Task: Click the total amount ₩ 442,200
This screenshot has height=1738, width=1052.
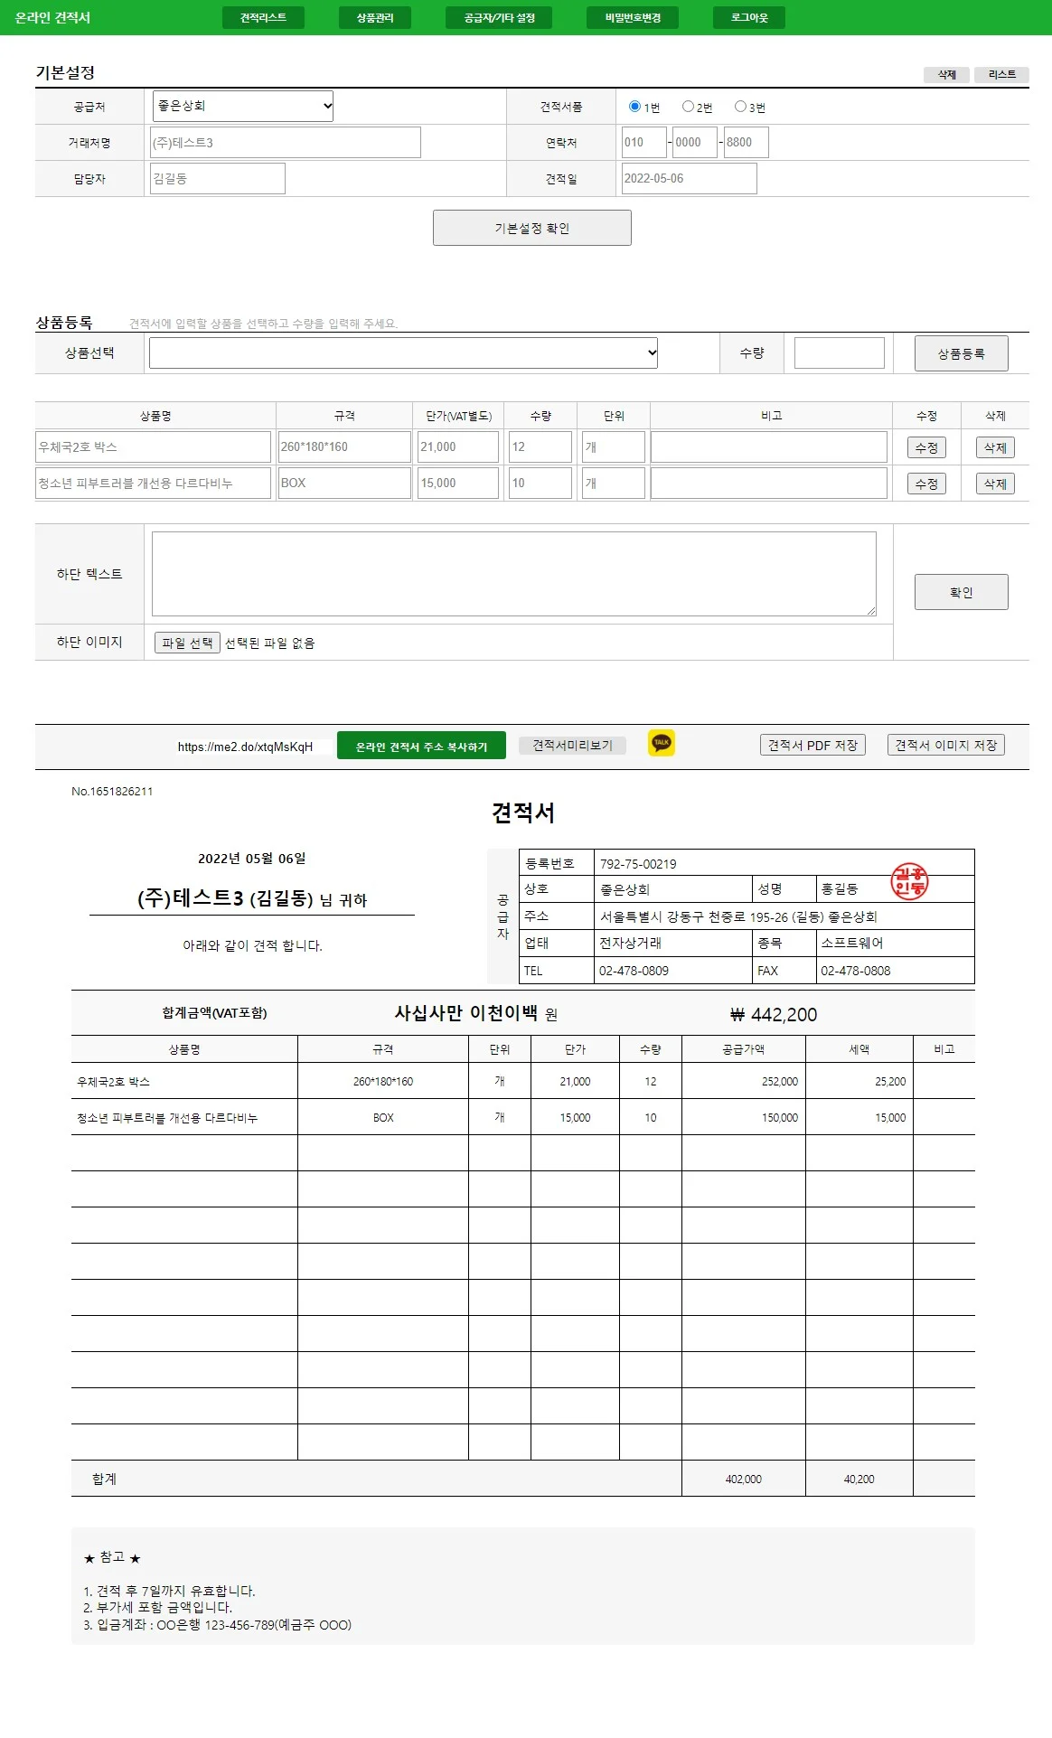Action: [774, 1014]
